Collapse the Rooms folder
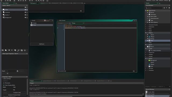 click(146, 45)
